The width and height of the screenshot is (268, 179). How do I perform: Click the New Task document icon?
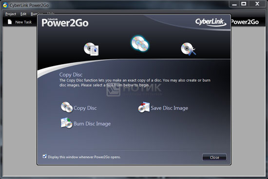pyautogui.click(x=10, y=22)
